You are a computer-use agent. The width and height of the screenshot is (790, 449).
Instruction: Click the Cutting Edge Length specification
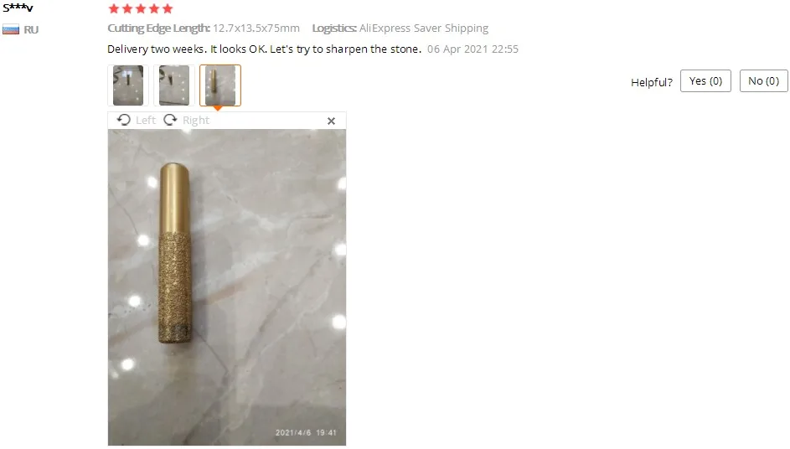pos(204,28)
